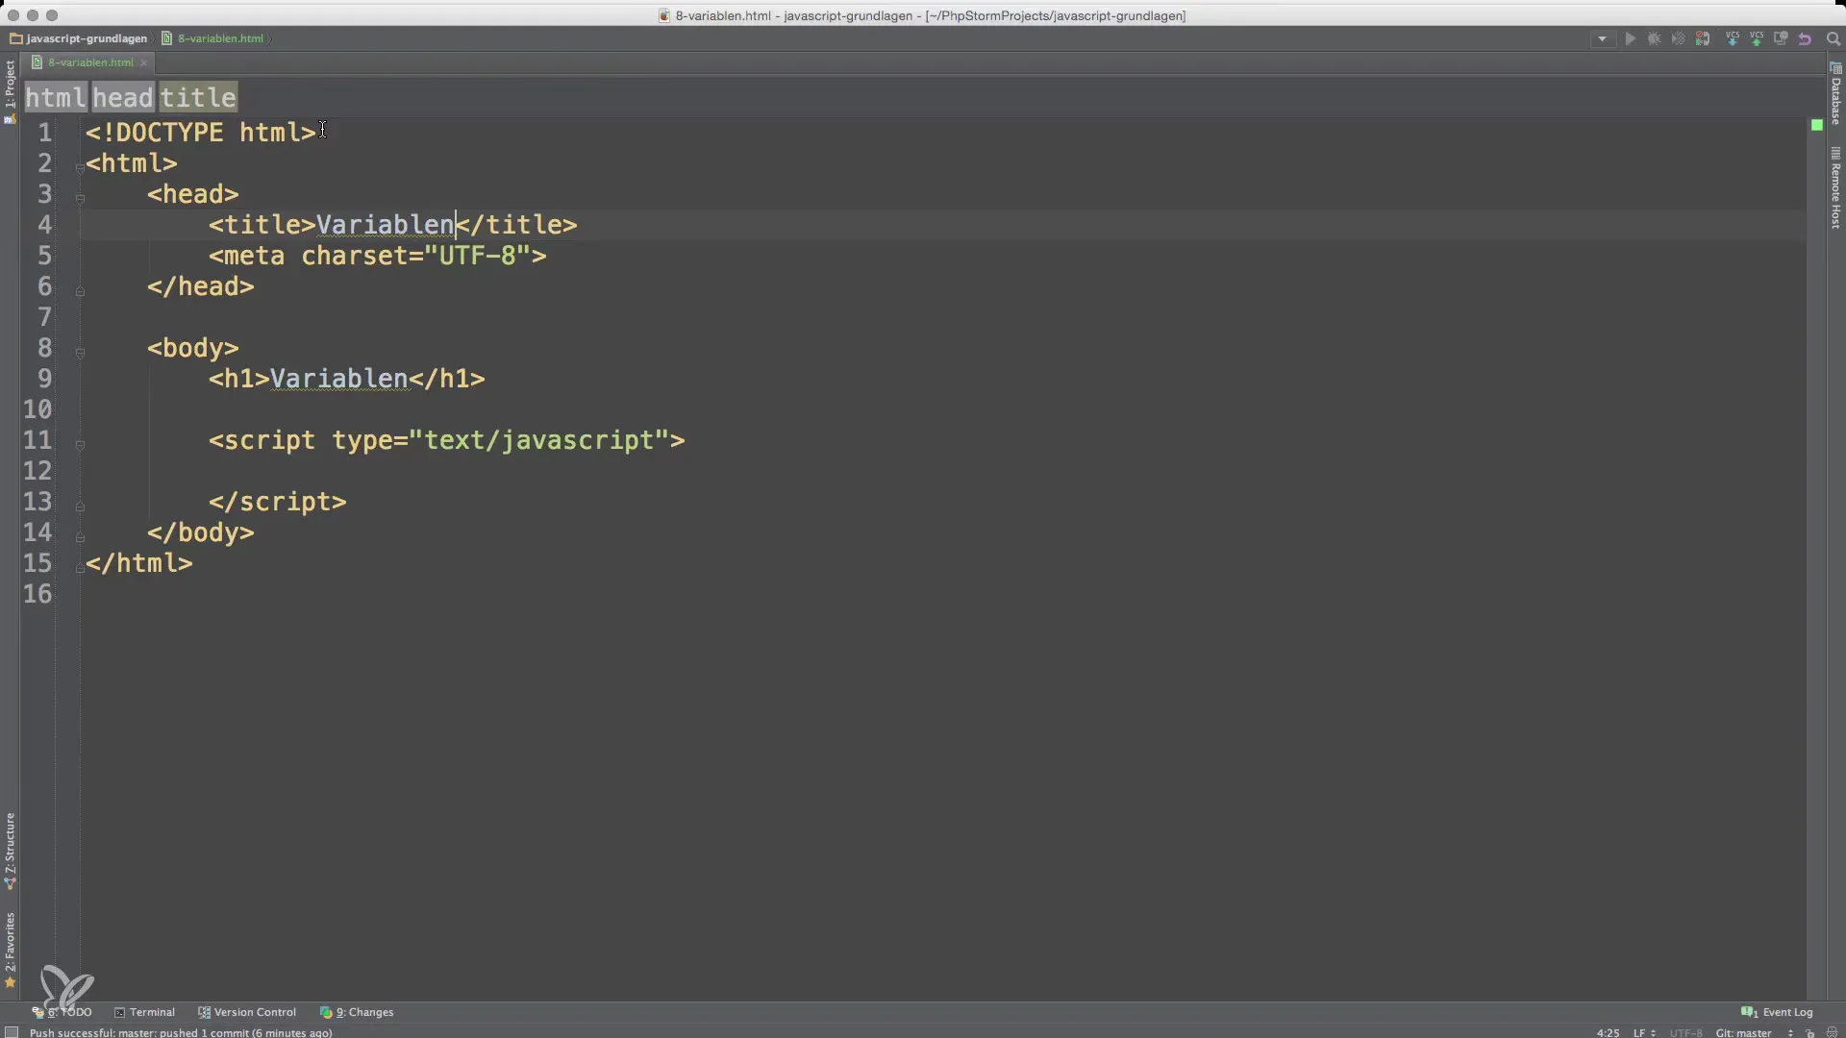This screenshot has width=1846, height=1038.
Task: Click Run with Coverage icon
Action: click(x=1678, y=39)
